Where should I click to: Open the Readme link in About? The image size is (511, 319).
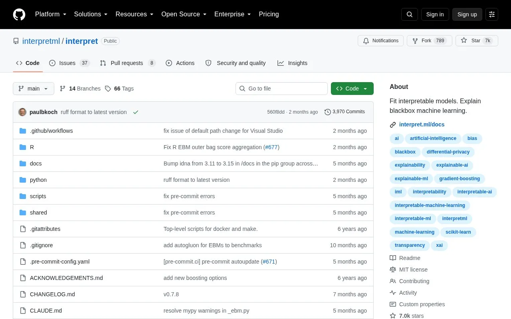pos(405,258)
